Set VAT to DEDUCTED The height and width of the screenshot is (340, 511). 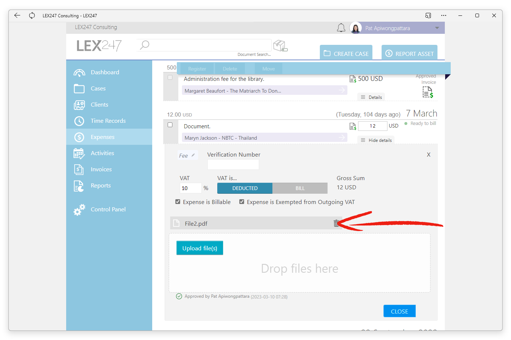coord(245,188)
